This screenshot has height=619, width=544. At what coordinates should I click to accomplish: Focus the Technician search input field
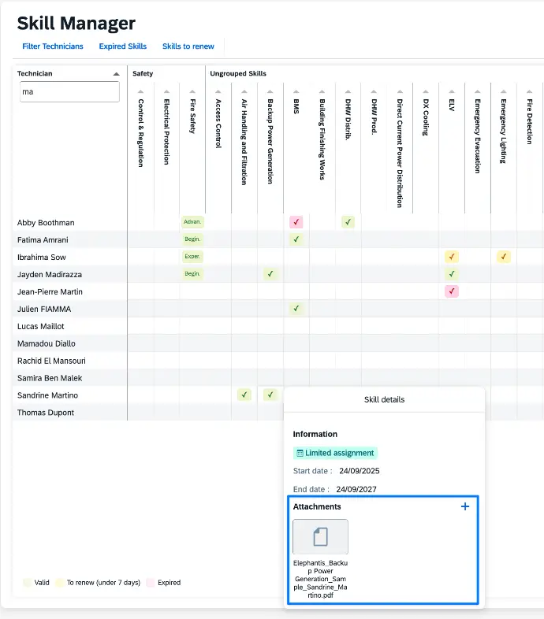pos(69,92)
